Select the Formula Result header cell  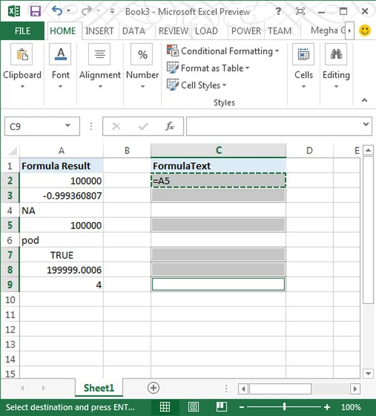(x=61, y=166)
